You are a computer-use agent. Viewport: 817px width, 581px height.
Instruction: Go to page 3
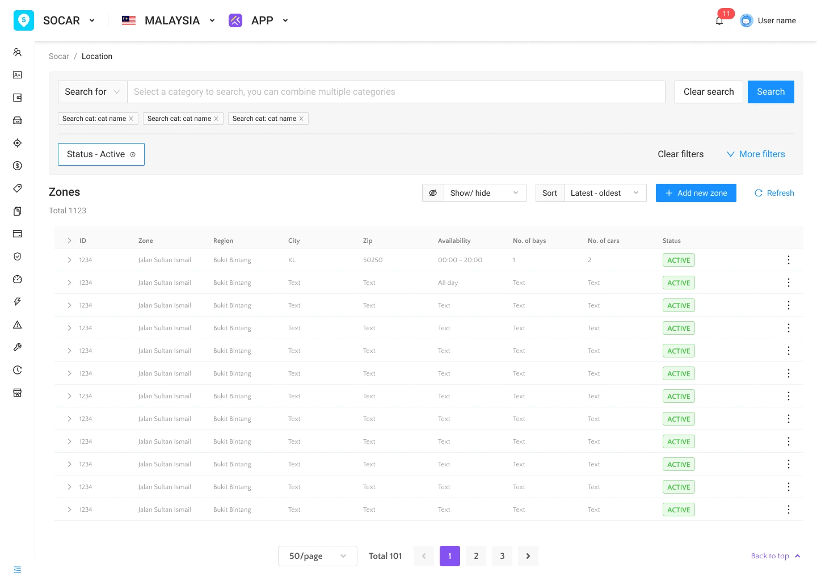[x=502, y=556]
